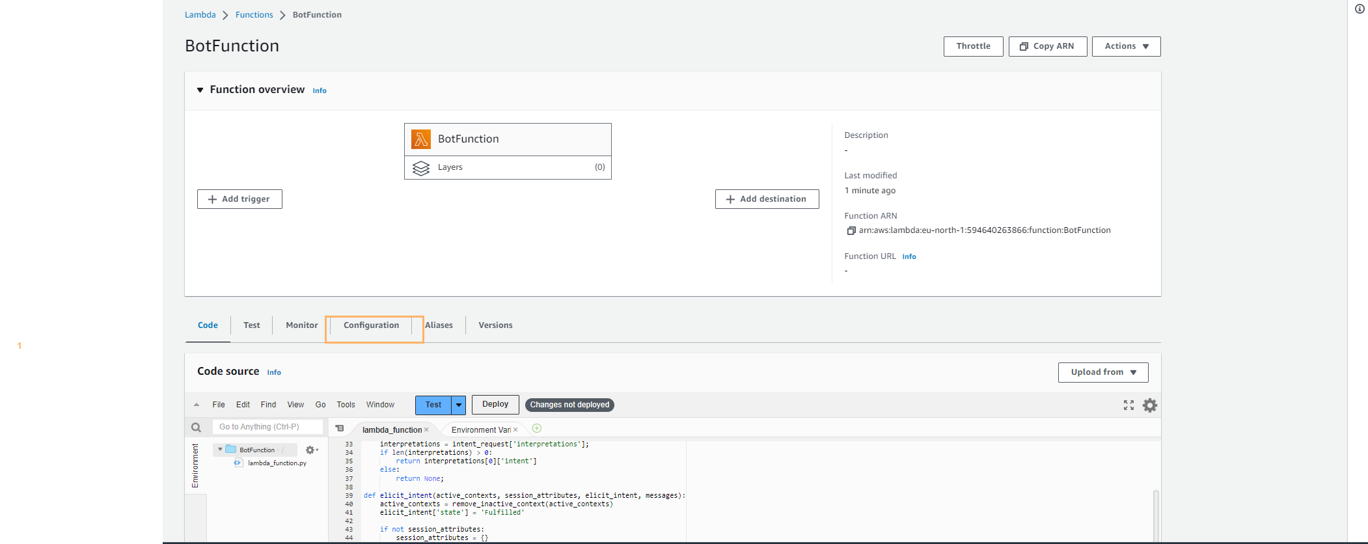
Task: Open lambda_function.py in the file tree
Action: 277,463
